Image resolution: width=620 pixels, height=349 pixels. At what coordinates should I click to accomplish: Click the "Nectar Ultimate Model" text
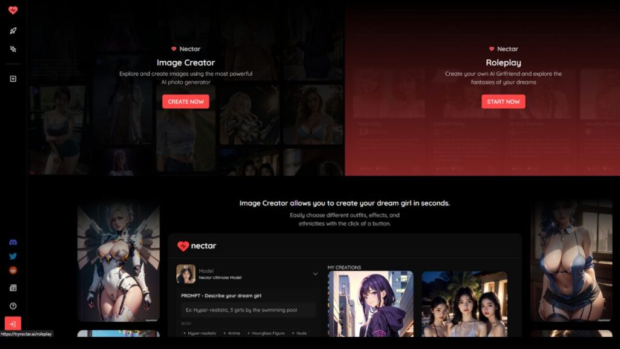pos(220,278)
